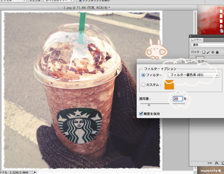Open the fx layer style menu

point(216,163)
